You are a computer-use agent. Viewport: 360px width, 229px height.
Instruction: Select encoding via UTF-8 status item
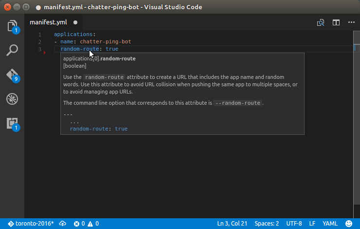coord(294,224)
